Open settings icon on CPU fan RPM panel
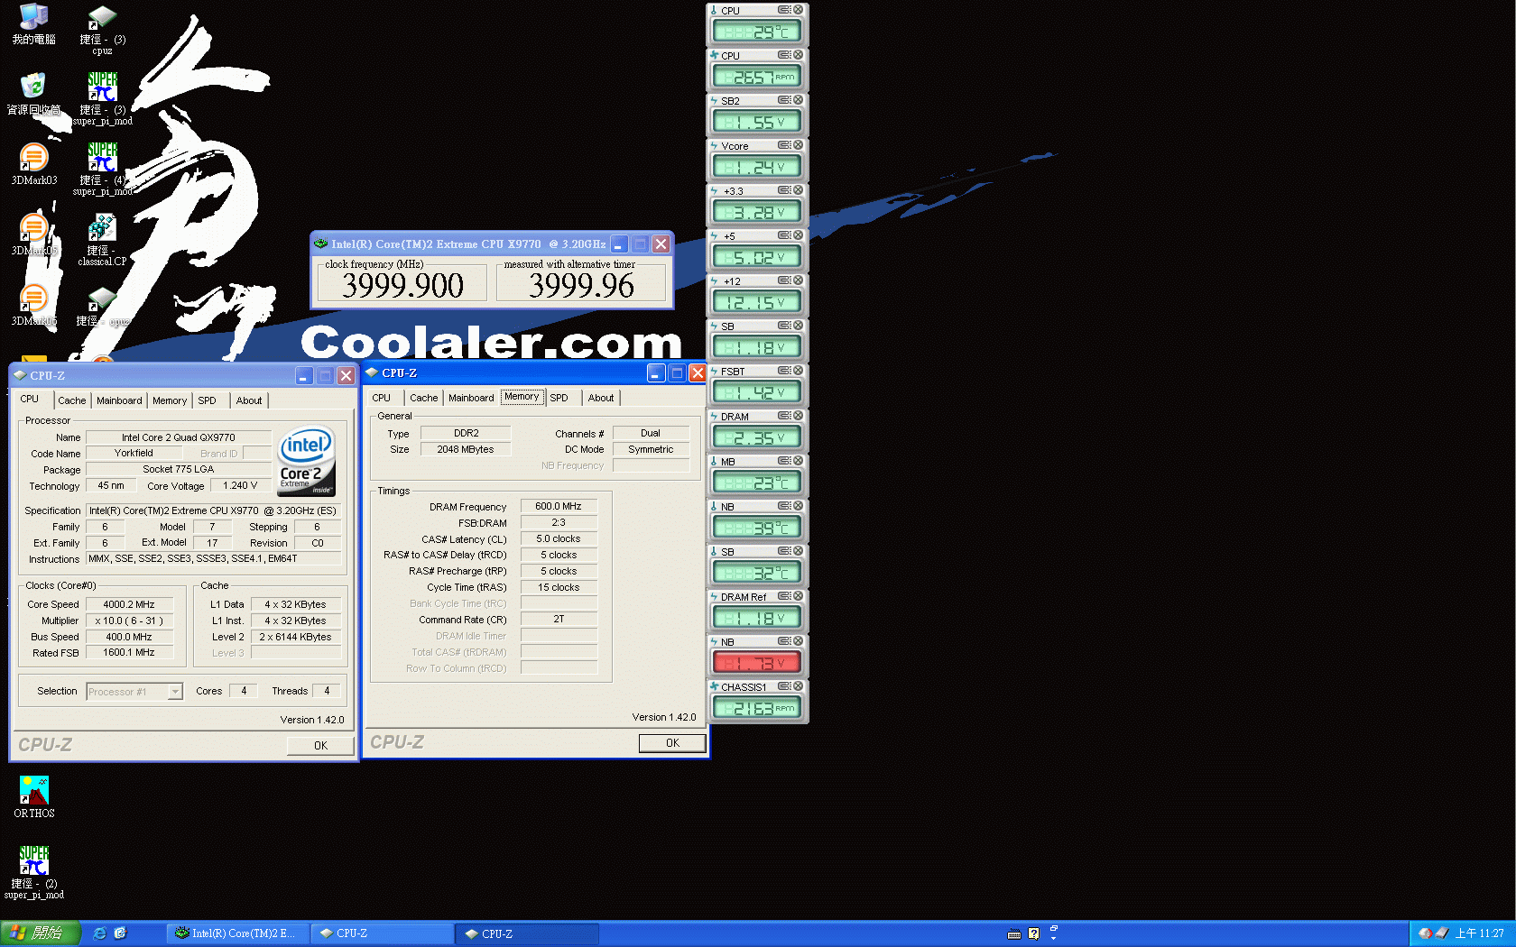1516x947 pixels. tap(784, 55)
